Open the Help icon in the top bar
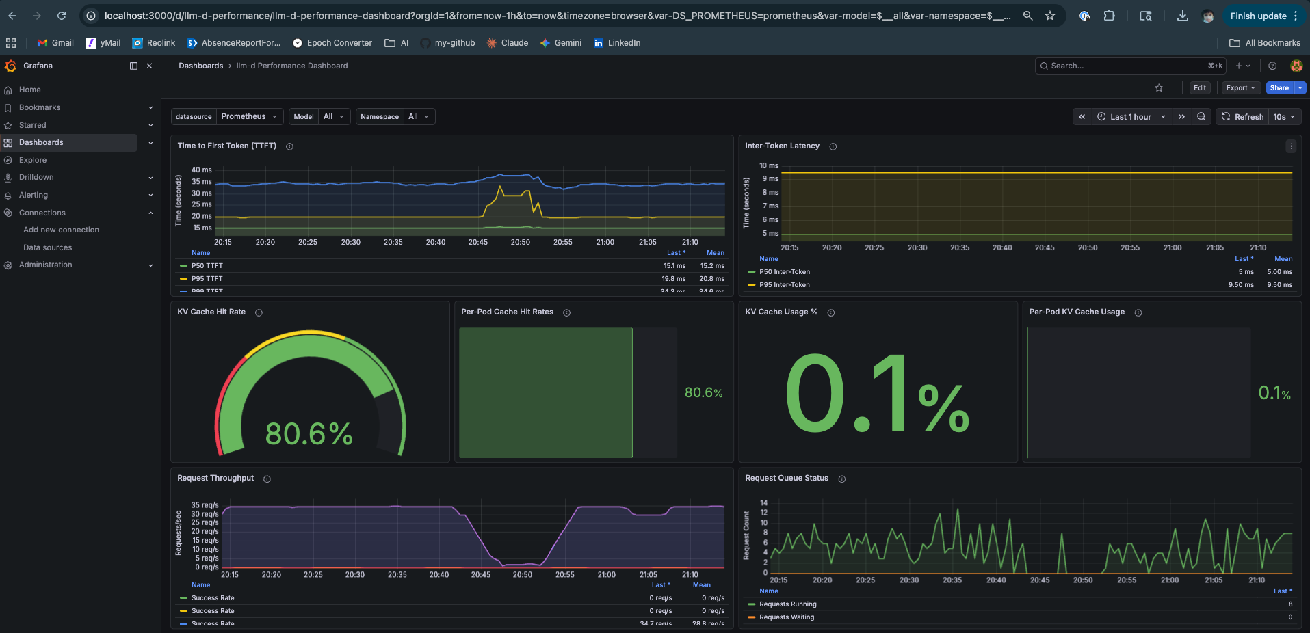1310x633 pixels. [1272, 66]
